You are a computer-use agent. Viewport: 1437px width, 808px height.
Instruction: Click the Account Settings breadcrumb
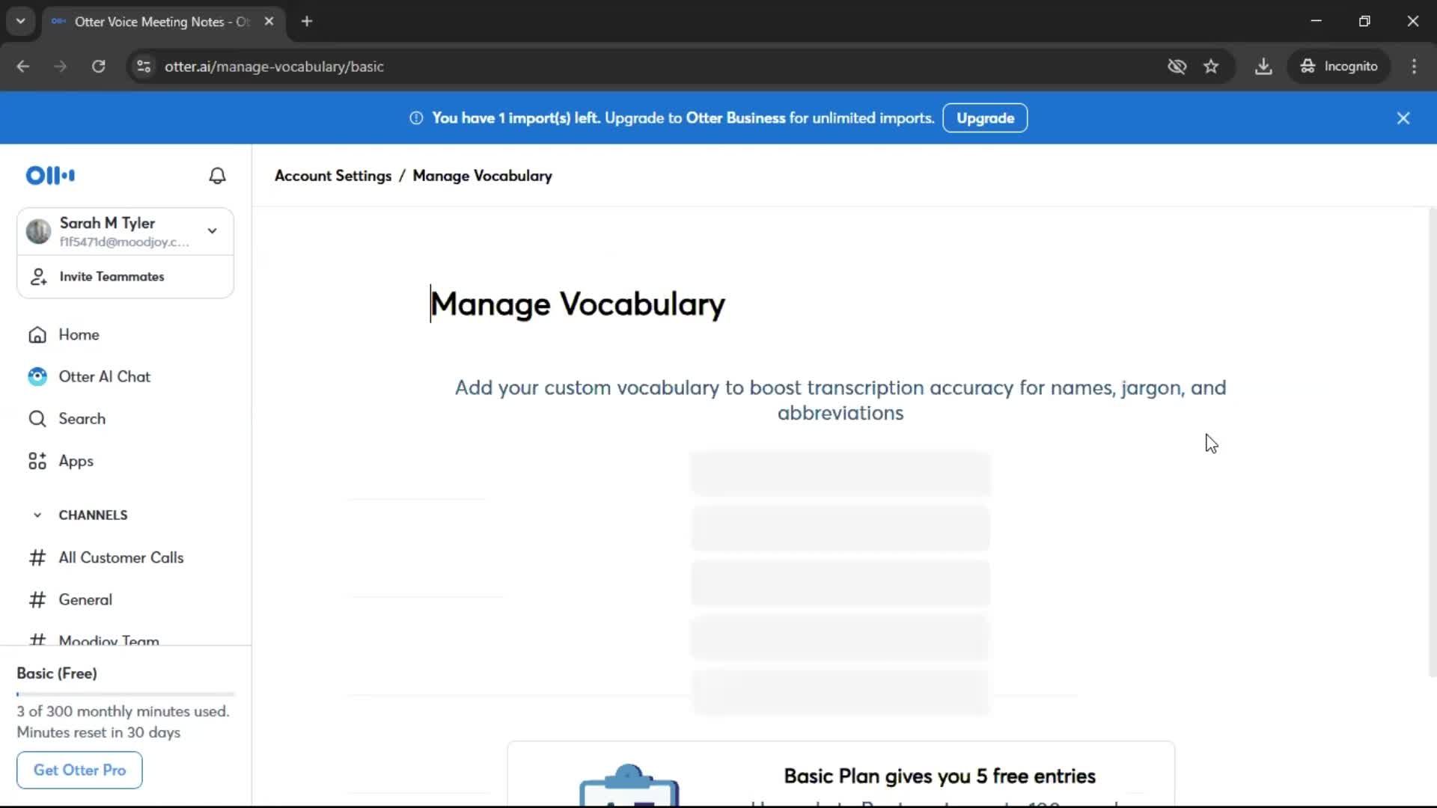tap(333, 175)
